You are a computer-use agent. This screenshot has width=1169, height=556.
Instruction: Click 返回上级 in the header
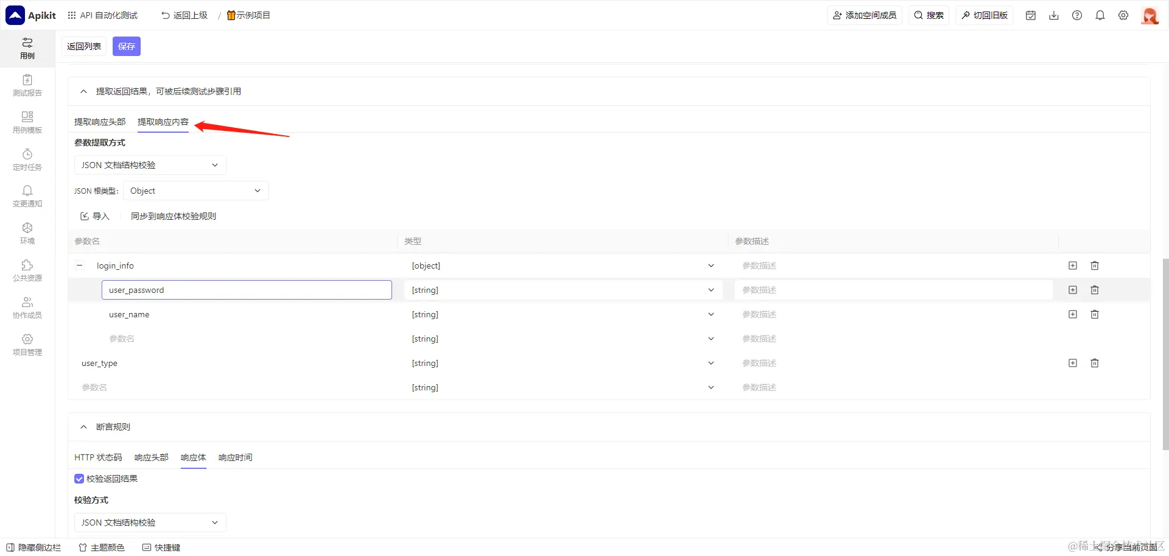point(184,15)
